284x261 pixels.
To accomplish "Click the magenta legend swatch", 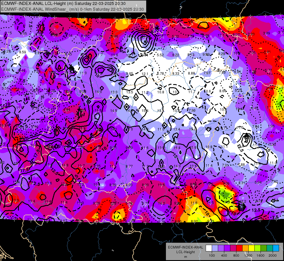I will pos(233,248).
